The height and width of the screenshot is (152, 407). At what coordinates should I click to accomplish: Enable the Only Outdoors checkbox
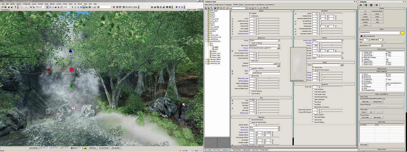point(313,89)
